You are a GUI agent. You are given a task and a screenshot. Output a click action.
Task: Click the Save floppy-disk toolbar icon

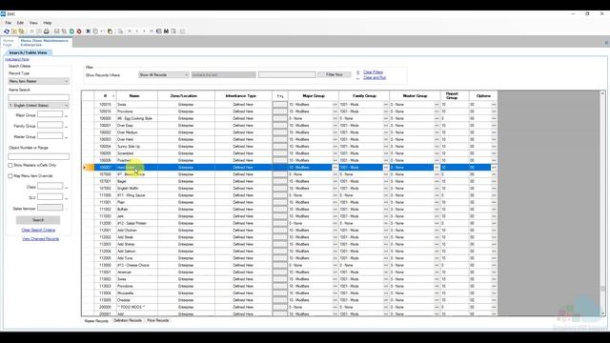[57, 31]
